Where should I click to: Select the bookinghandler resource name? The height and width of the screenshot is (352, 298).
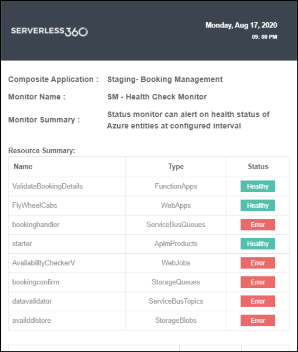[36, 225]
